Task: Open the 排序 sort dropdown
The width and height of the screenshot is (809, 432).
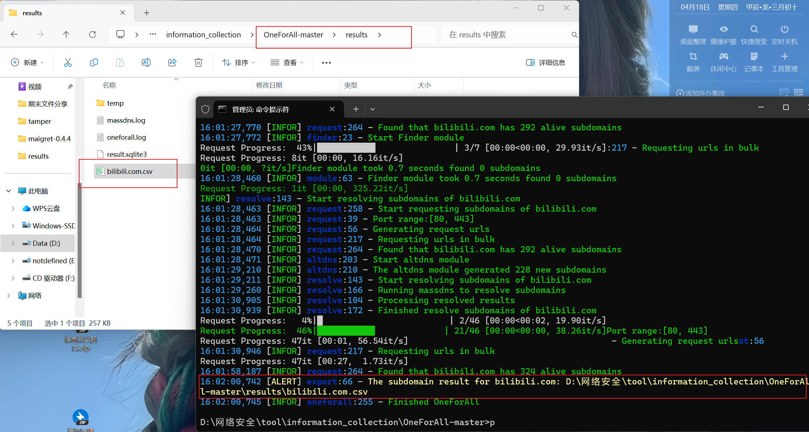Action: 238,62
